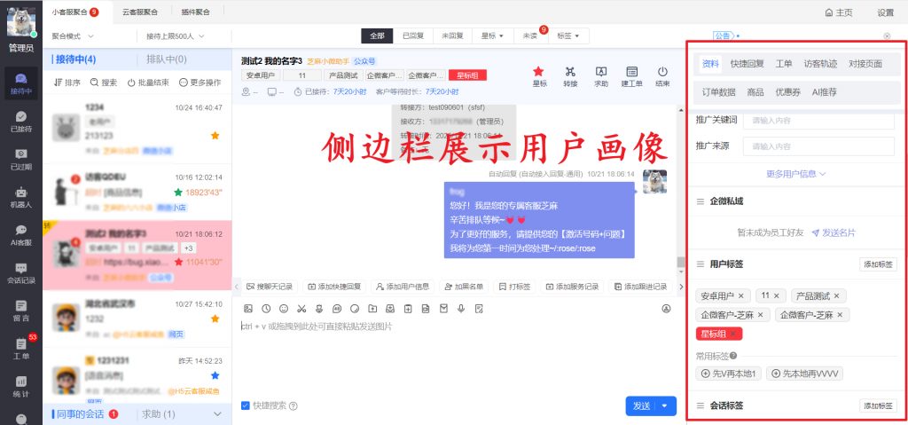Open 会话记录 in the left sidebar
This screenshot has height=425, width=908.
[20, 272]
